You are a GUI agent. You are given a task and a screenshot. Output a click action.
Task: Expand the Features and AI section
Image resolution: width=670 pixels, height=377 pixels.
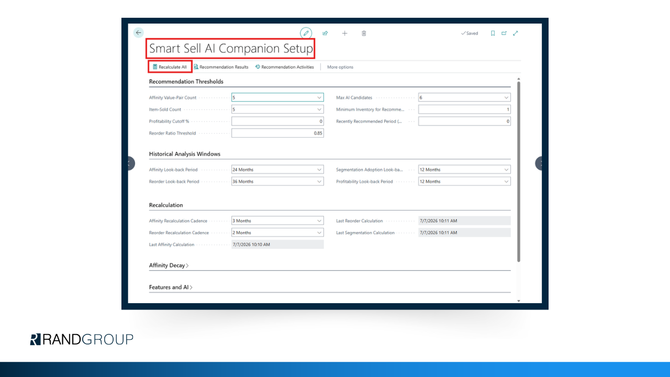point(171,287)
